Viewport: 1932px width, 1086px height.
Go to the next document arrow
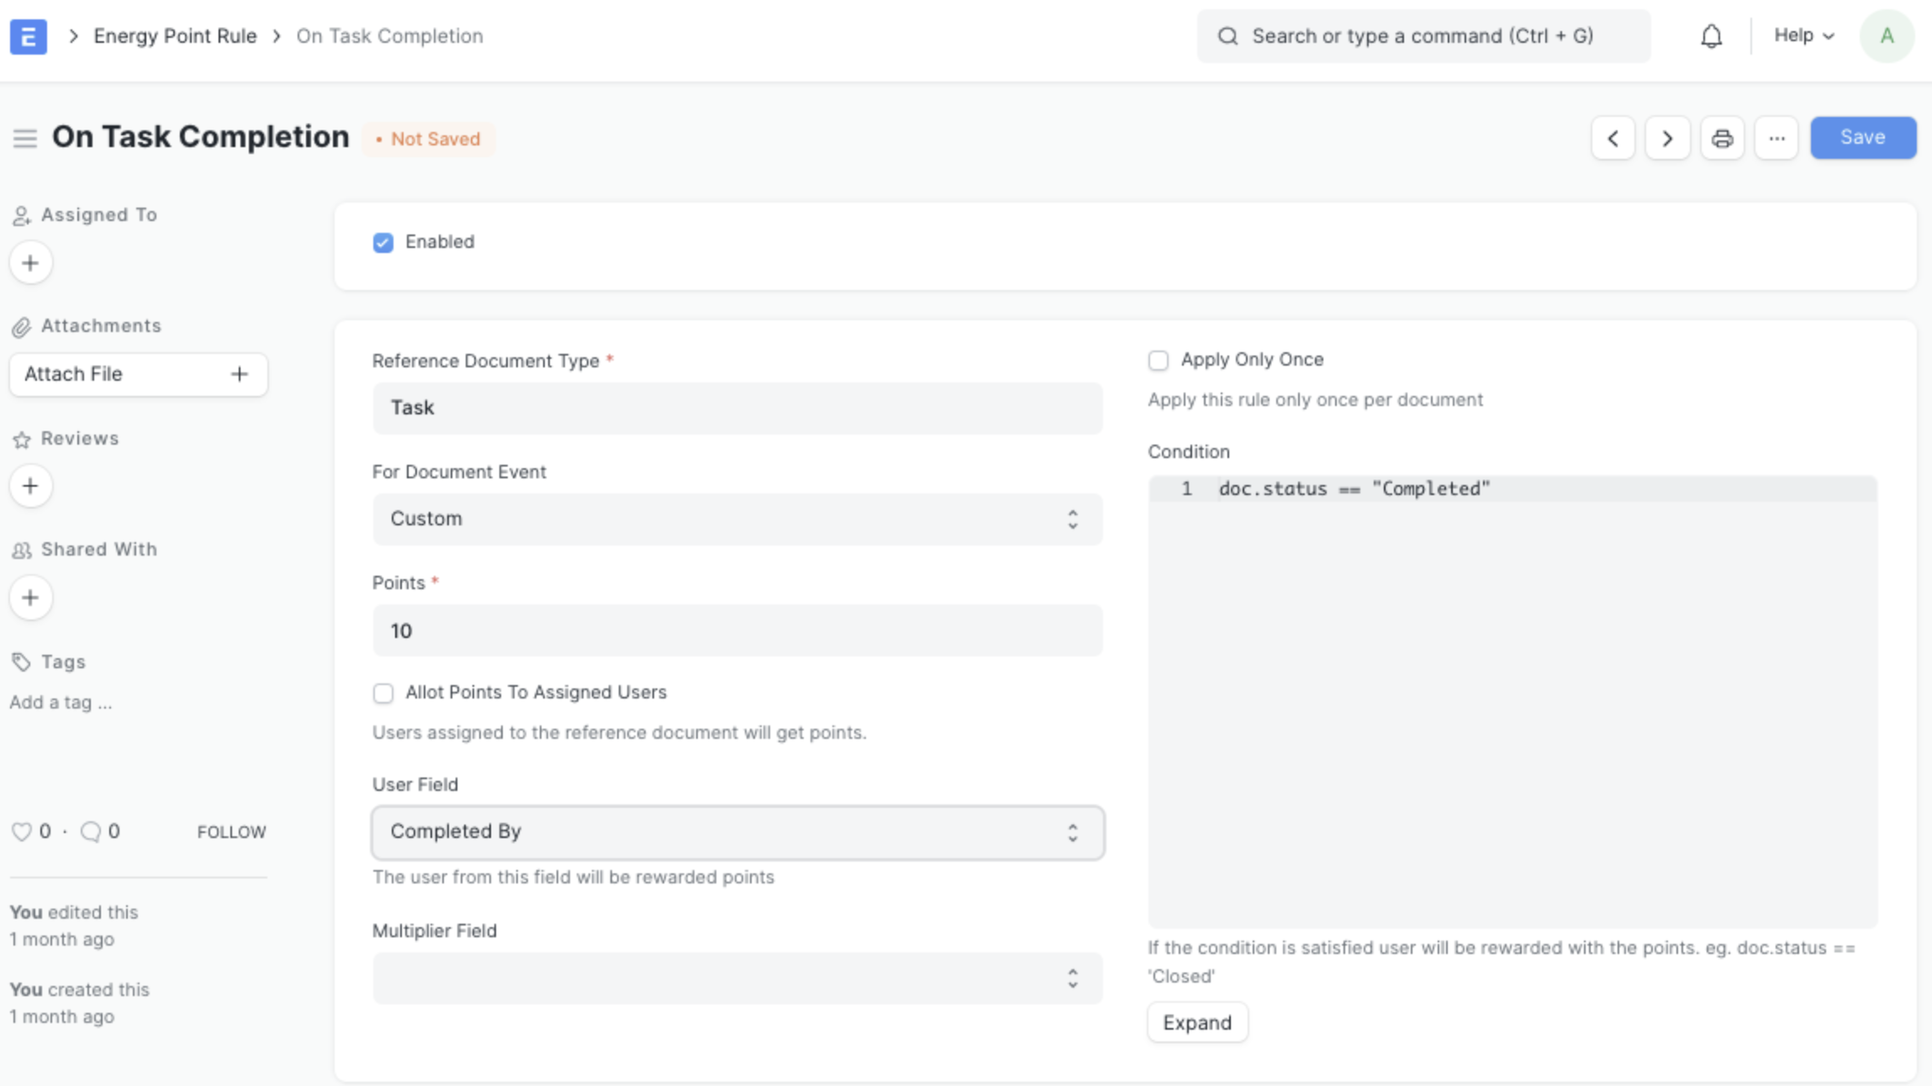(1667, 138)
